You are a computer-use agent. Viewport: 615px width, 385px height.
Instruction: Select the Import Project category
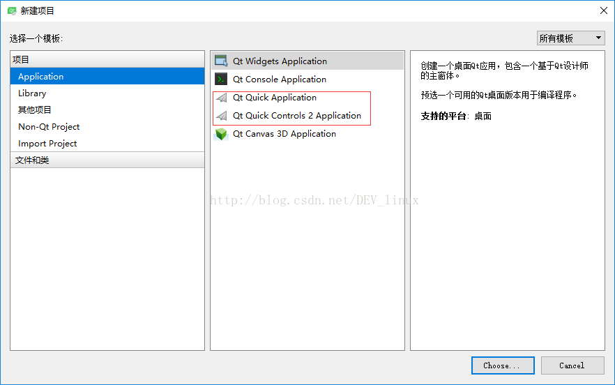point(107,143)
